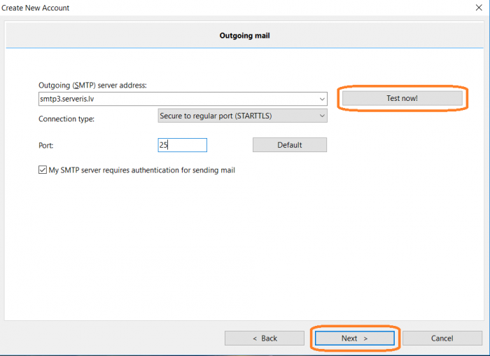This screenshot has height=356, width=490.
Task: Click the Outgoing mail heading
Action: click(245, 36)
